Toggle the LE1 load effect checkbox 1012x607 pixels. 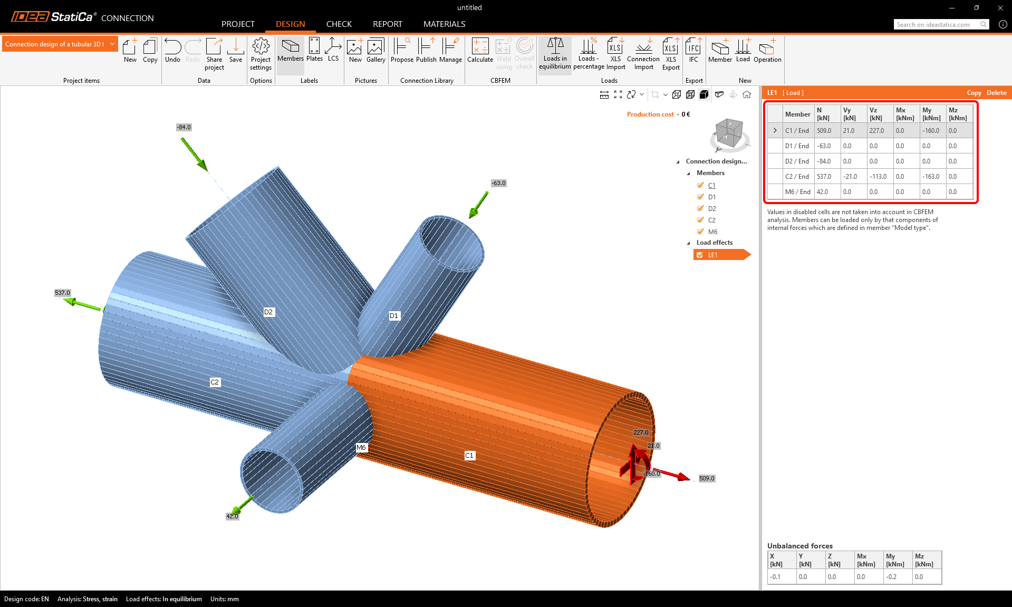[x=700, y=255]
